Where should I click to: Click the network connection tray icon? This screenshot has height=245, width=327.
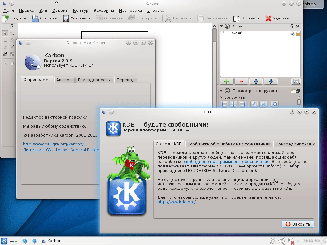(x=291, y=241)
